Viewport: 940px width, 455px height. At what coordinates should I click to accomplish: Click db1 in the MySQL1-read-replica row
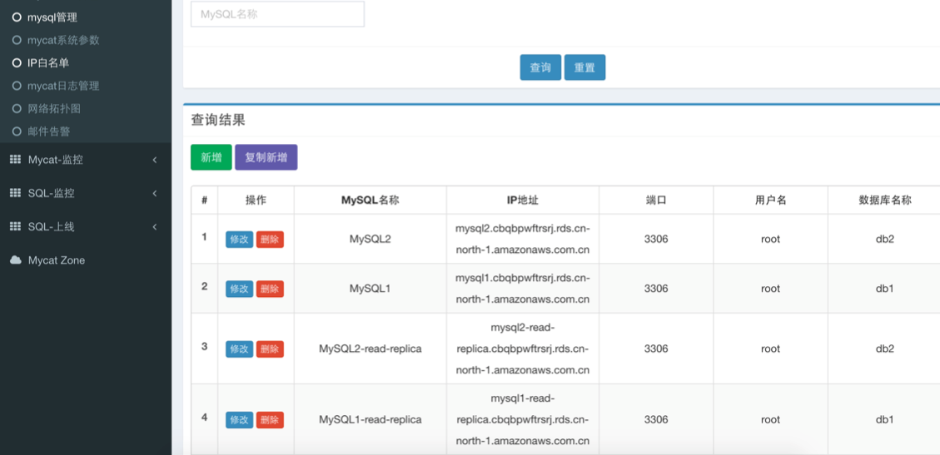[885, 420]
